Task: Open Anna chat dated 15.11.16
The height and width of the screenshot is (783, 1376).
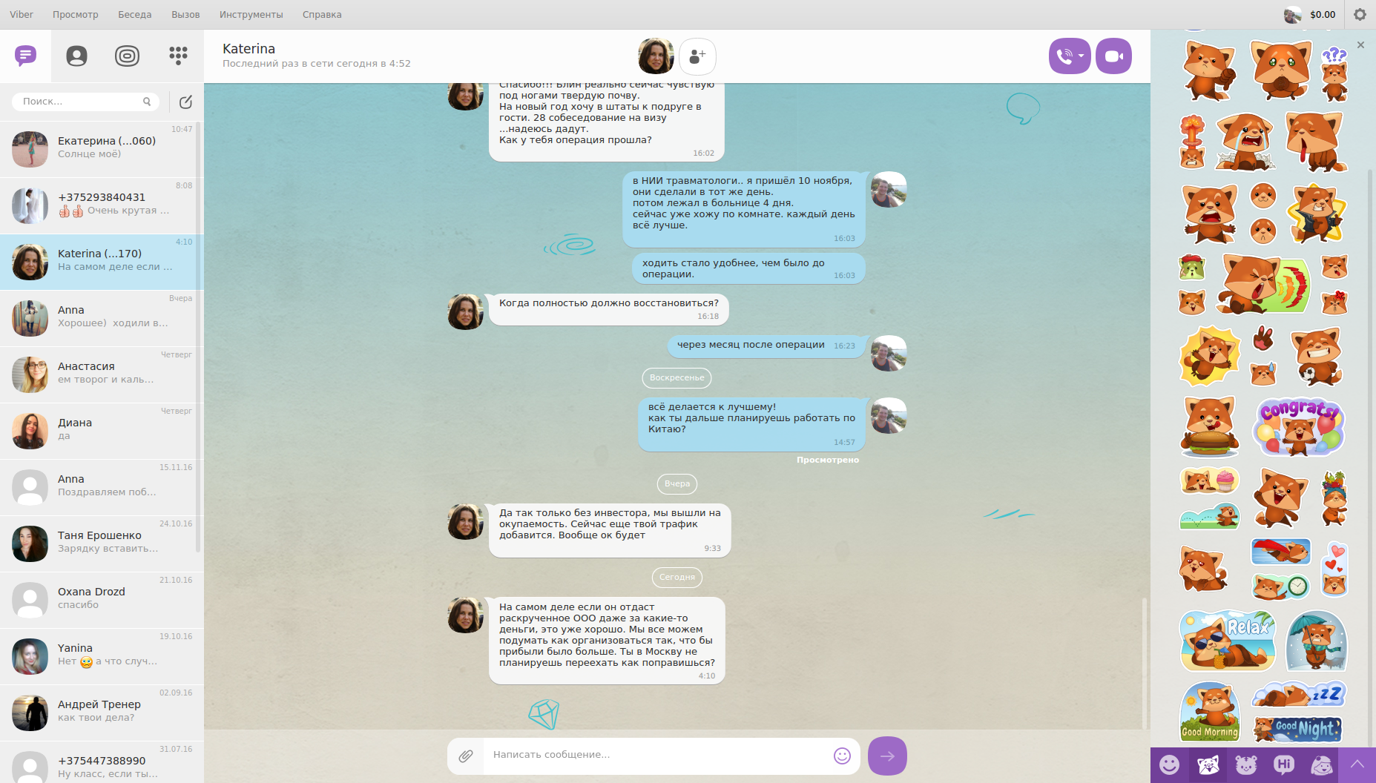Action: (x=102, y=487)
